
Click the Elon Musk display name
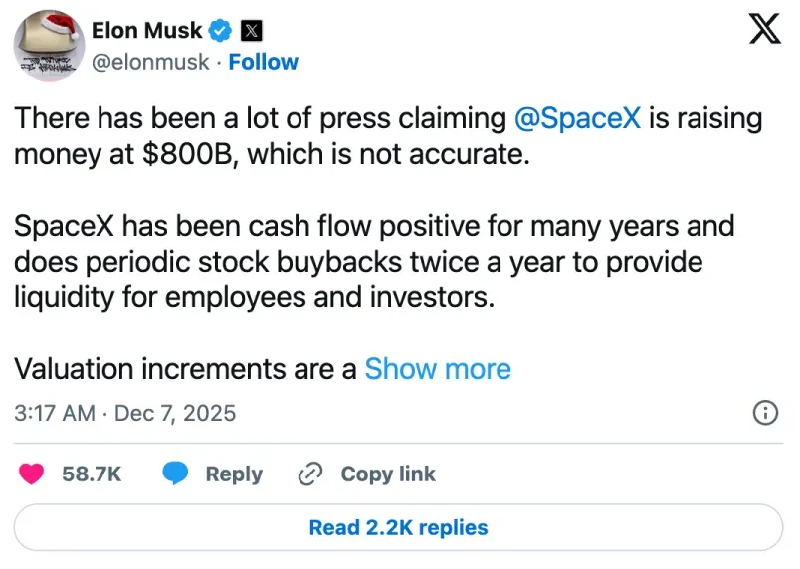pyautogui.click(x=146, y=31)
